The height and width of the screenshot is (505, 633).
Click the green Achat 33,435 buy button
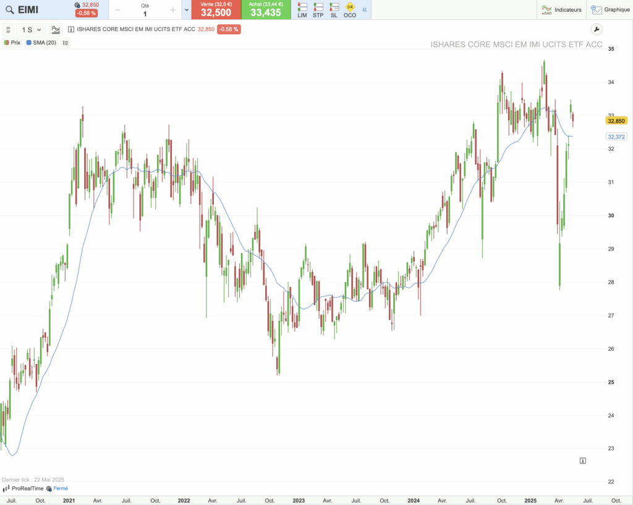click(266, 10)
